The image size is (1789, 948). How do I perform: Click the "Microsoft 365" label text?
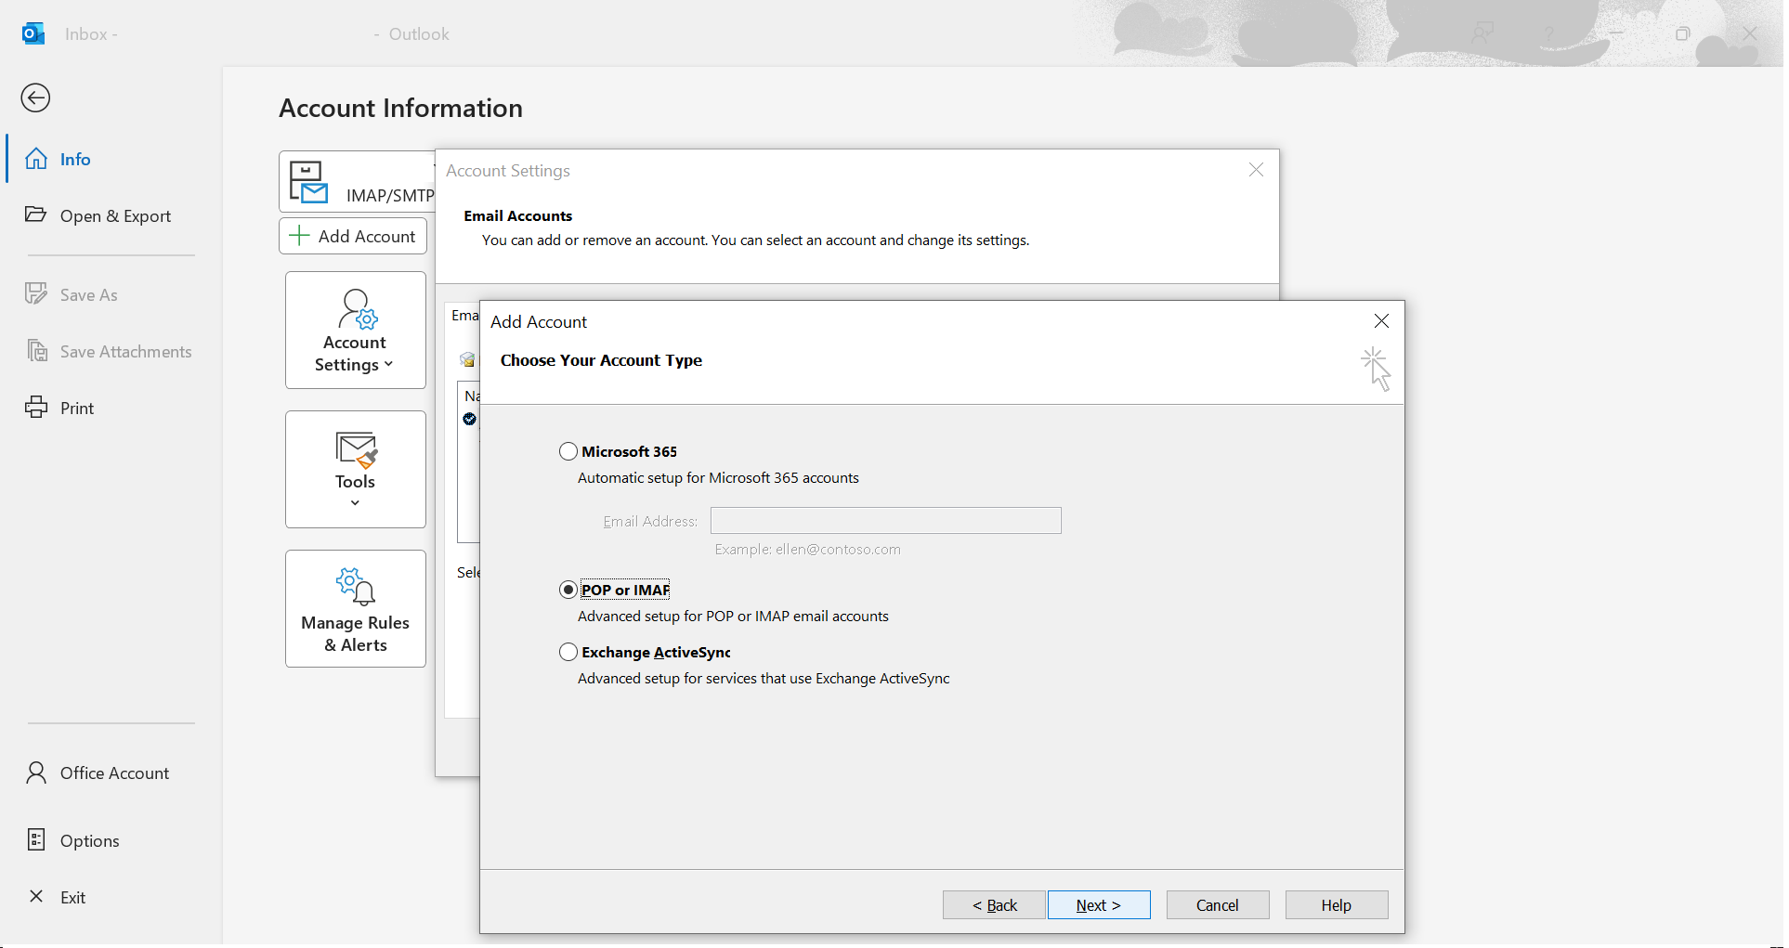[x=630, y=451]
